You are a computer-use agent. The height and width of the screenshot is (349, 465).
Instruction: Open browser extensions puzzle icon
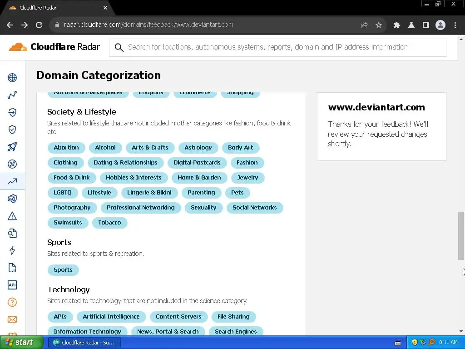[x=397, y=25]
